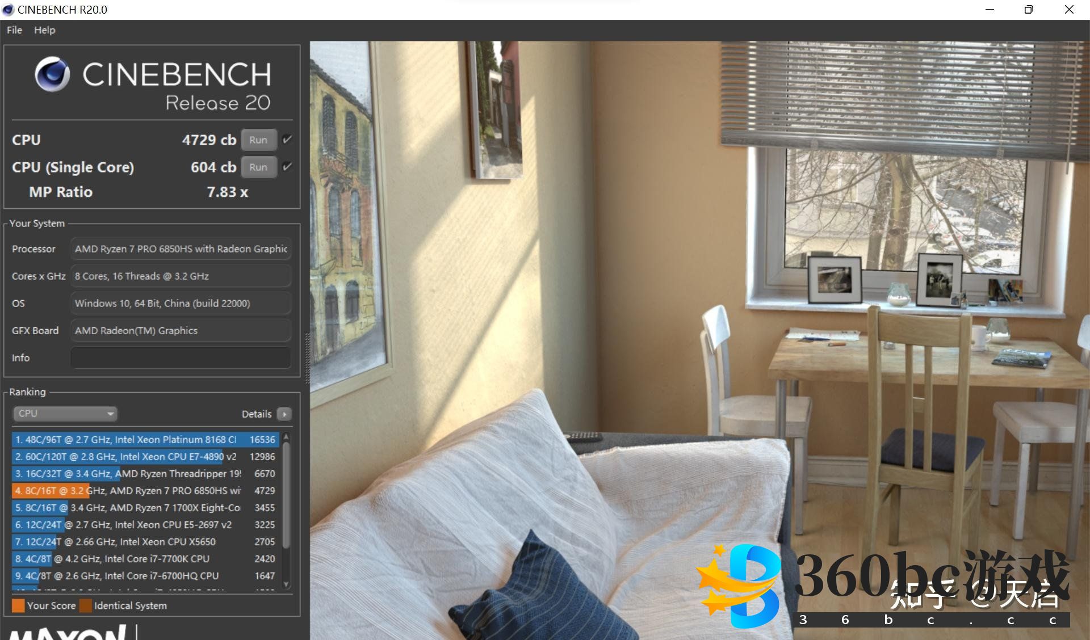Image resolution: width=1090 pixels, height=640 pixels.
Task: Click the orange Your Score legend swatch
Action: (x=18, y=605)
